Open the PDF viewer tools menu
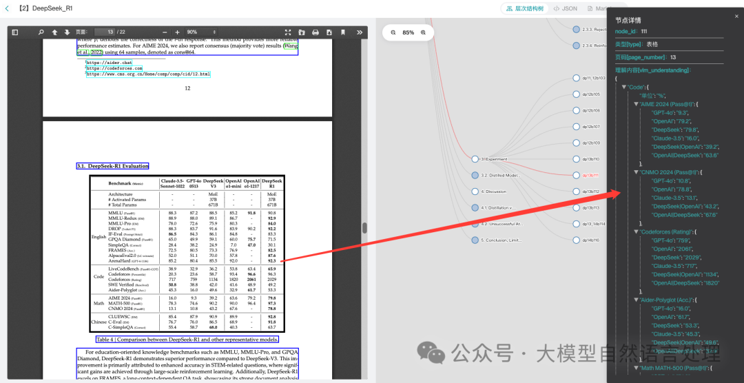The image size is (744, 383). [359, 32]
